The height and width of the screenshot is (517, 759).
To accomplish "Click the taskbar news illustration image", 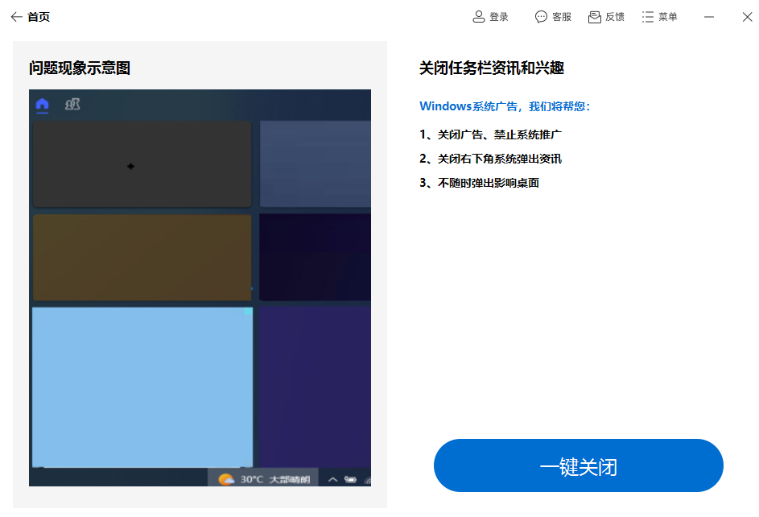I will 200,287.
